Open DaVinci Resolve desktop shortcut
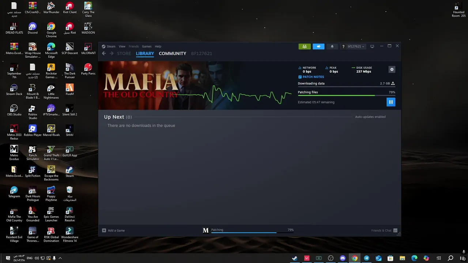468x263 pixels. click(x=69, y=214)
